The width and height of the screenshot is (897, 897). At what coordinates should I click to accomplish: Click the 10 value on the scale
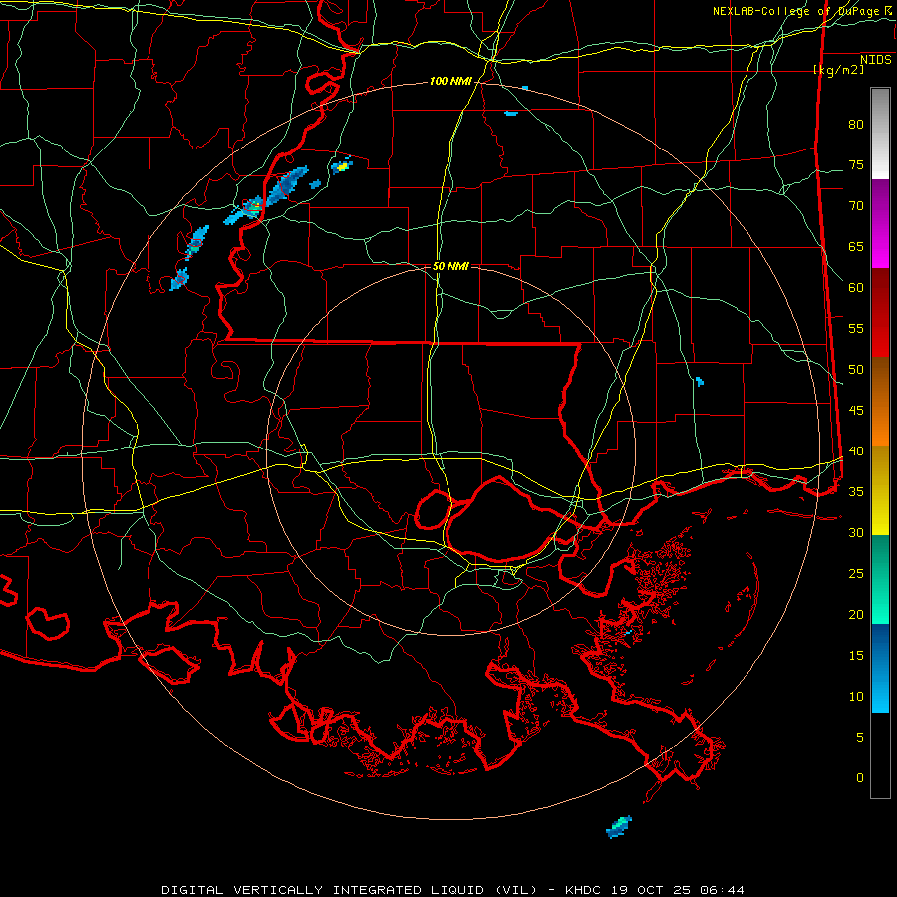[x=856, y=697]
